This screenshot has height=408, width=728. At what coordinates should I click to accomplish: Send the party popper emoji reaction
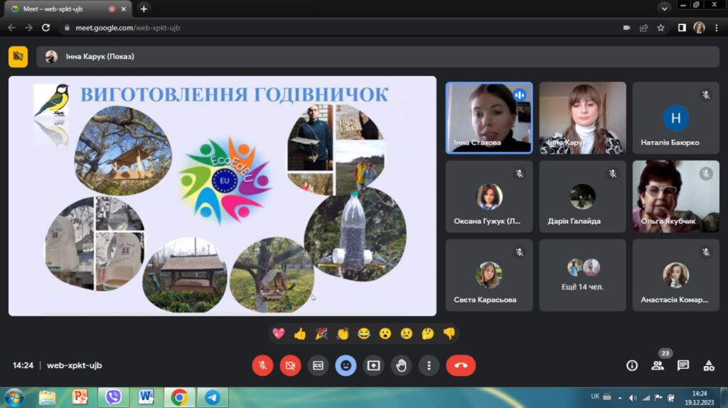pos(321,333)
